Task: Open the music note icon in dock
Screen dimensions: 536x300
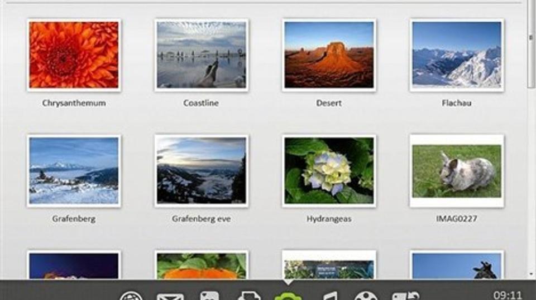Action: [329, 296]
